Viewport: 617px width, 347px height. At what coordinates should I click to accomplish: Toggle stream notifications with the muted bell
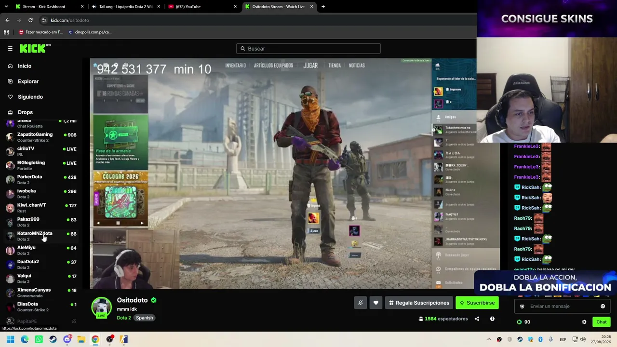(361, 303)
